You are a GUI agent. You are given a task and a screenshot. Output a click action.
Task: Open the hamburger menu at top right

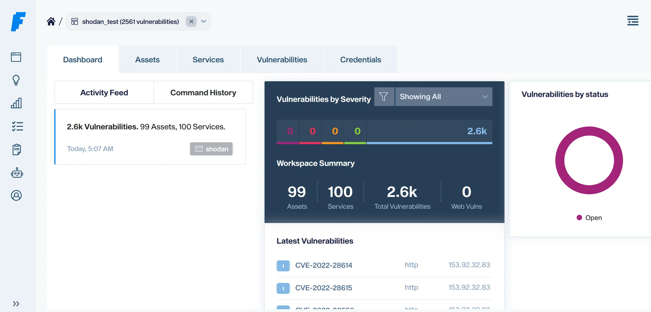coord(633,21)
